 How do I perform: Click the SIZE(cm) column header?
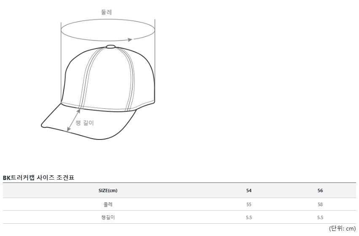point(108,190)
